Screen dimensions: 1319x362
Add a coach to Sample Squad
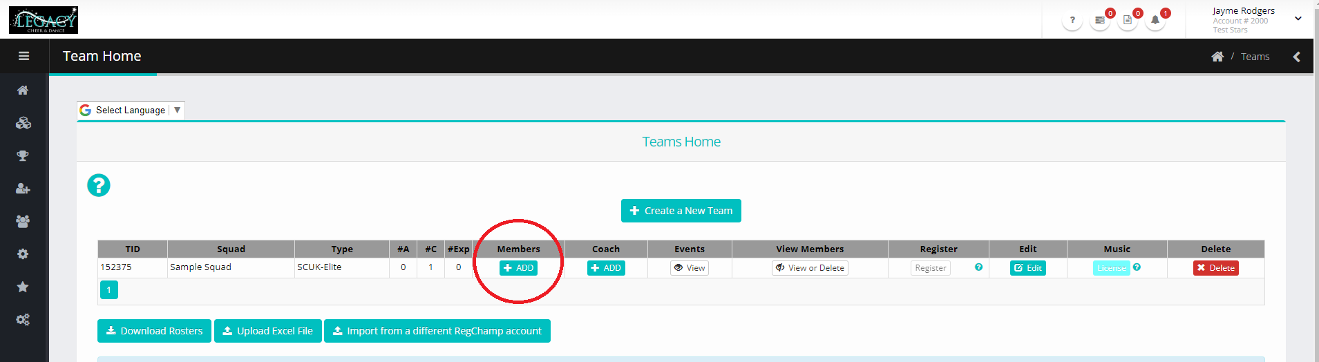coord(606,268)
